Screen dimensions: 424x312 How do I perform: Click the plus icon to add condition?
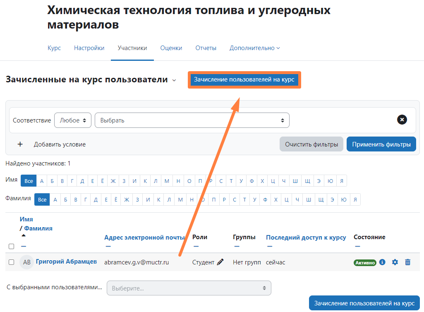pos(20,144)
